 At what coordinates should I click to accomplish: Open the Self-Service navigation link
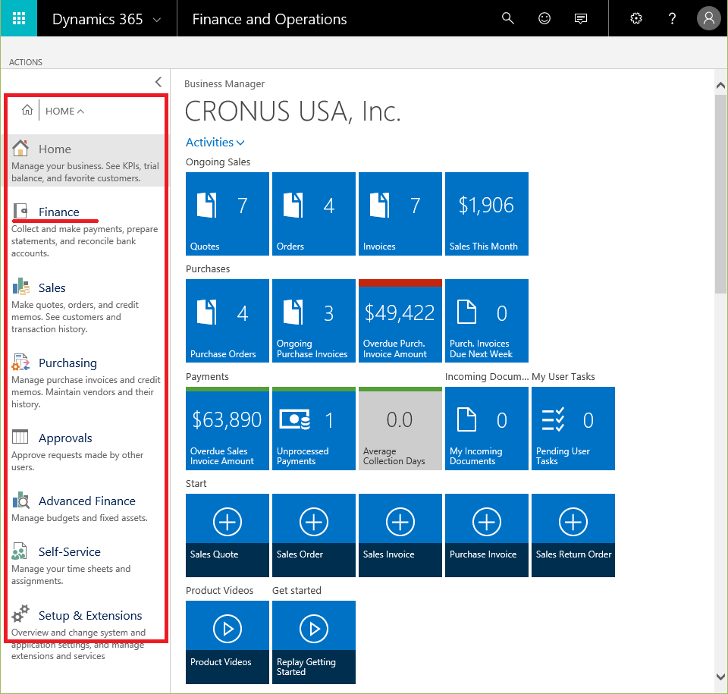(x=70, y=552)
